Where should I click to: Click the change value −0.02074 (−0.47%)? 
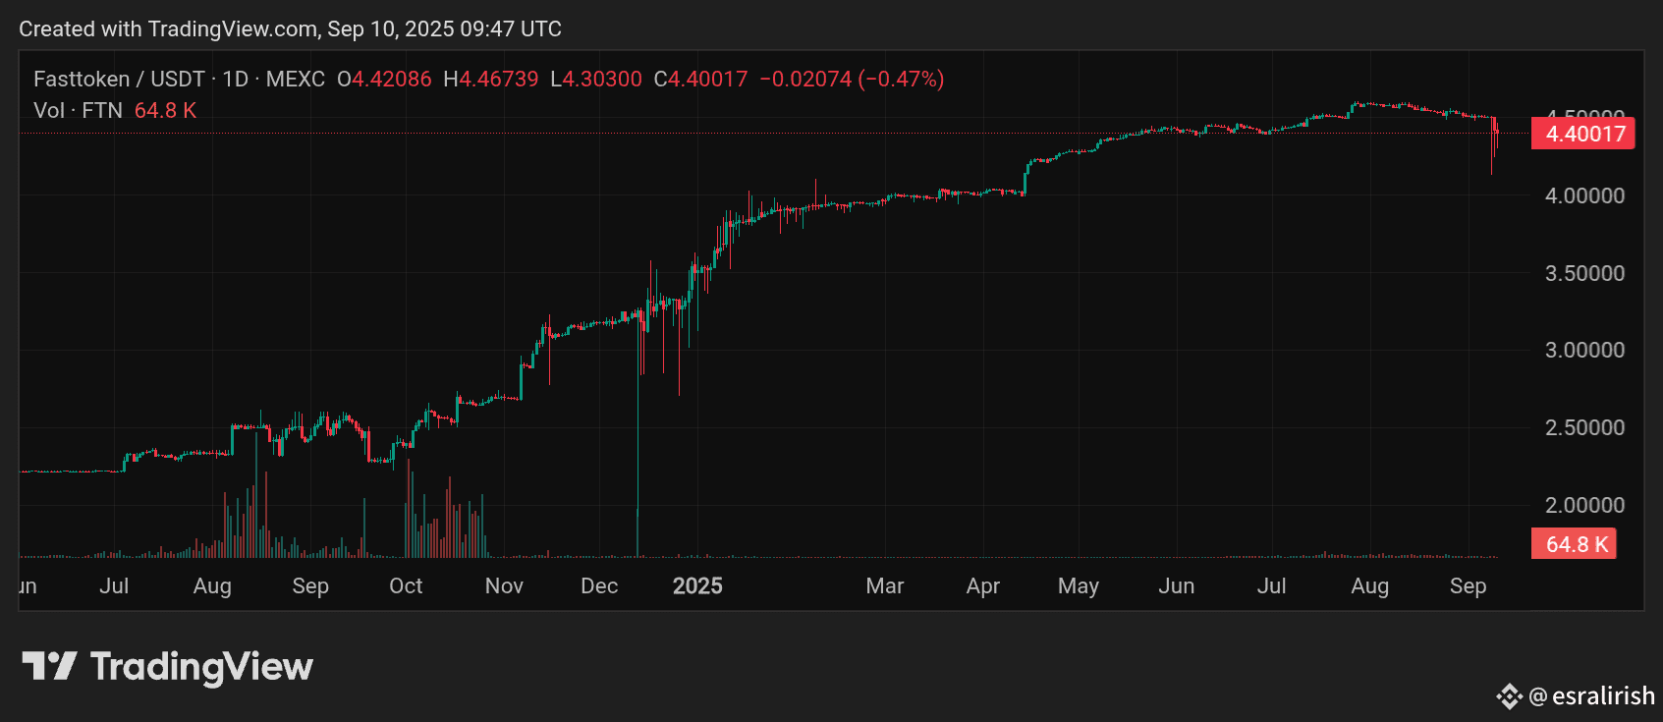pos(852,79)
